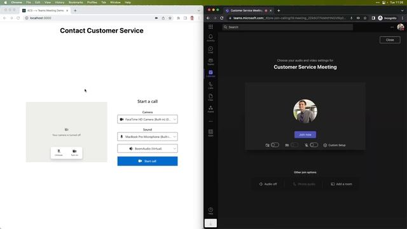Select Phone audio join option
The height and width of the screenshot is (229, 407).
coord(304,184)
